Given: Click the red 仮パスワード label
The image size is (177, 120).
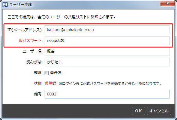Looking at the screenshot, I should (x=30, y=41).
